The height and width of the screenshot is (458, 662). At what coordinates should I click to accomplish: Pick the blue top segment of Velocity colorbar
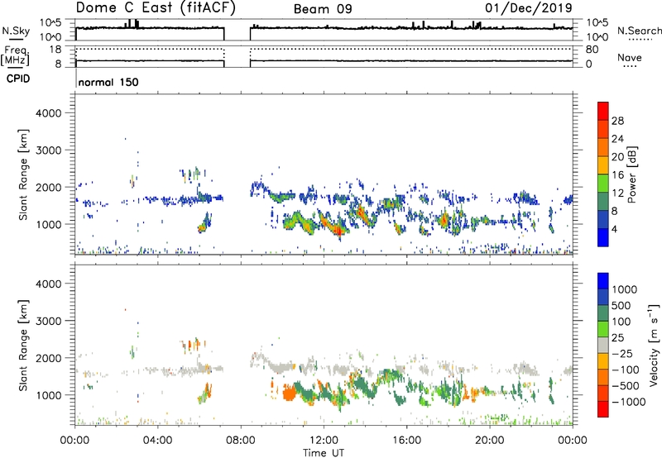tap(603, 281)
